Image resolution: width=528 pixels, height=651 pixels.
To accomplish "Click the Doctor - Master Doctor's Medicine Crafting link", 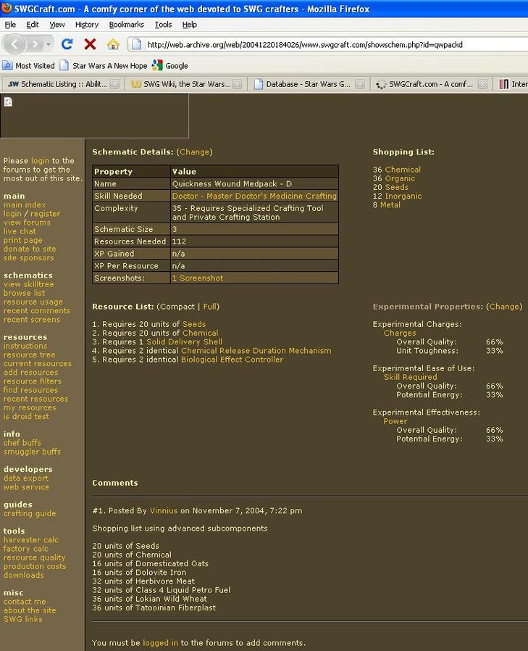I will coord(253,196).
